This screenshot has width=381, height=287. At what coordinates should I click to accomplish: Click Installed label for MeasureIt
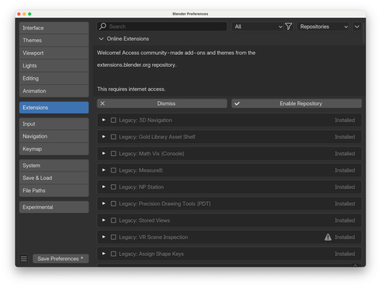[x=345, y=170]
